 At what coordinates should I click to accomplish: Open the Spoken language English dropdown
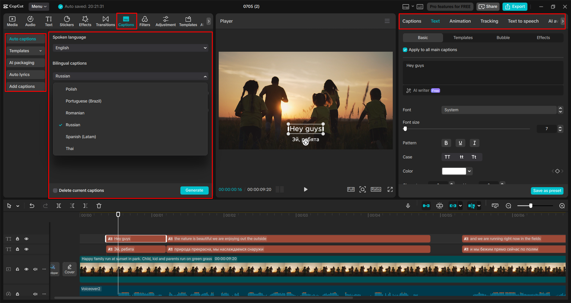(131, 48)
